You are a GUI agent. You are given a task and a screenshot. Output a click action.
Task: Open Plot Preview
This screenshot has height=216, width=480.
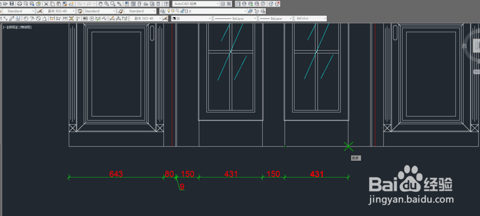pyautogui.click(x=26, y=4)
